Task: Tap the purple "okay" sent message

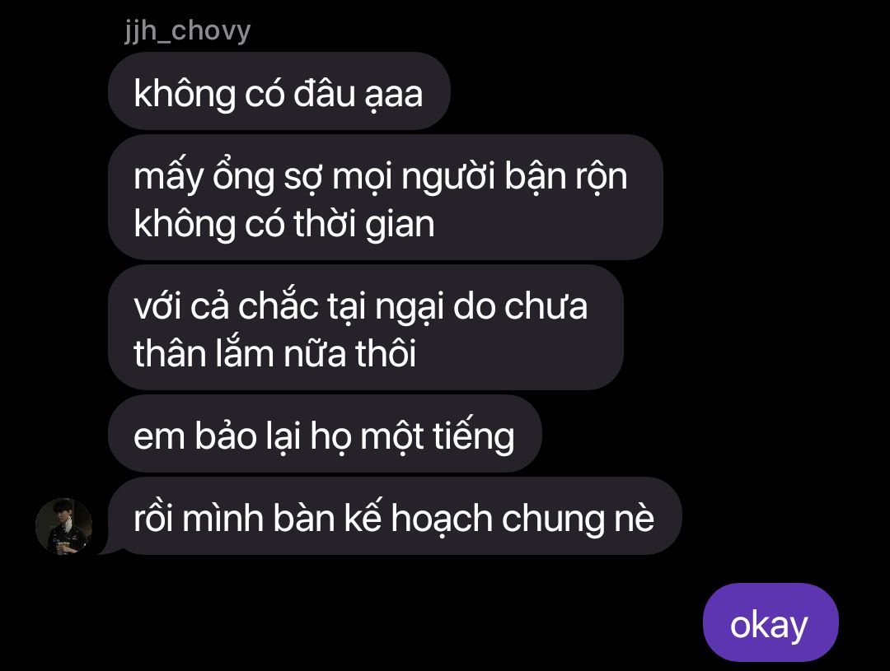Action: point(771,622)
